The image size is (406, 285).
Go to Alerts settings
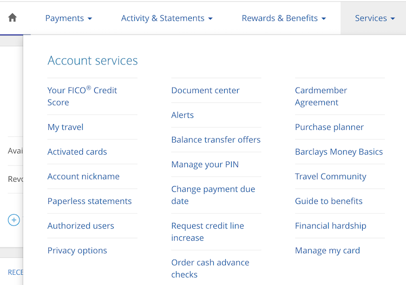coord(182,115)
